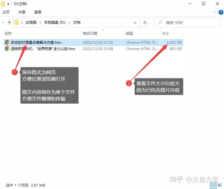Screen dimensions: 224x189
Task: Expand the chevron before 此电脑 in path
Action: point(22,23)
